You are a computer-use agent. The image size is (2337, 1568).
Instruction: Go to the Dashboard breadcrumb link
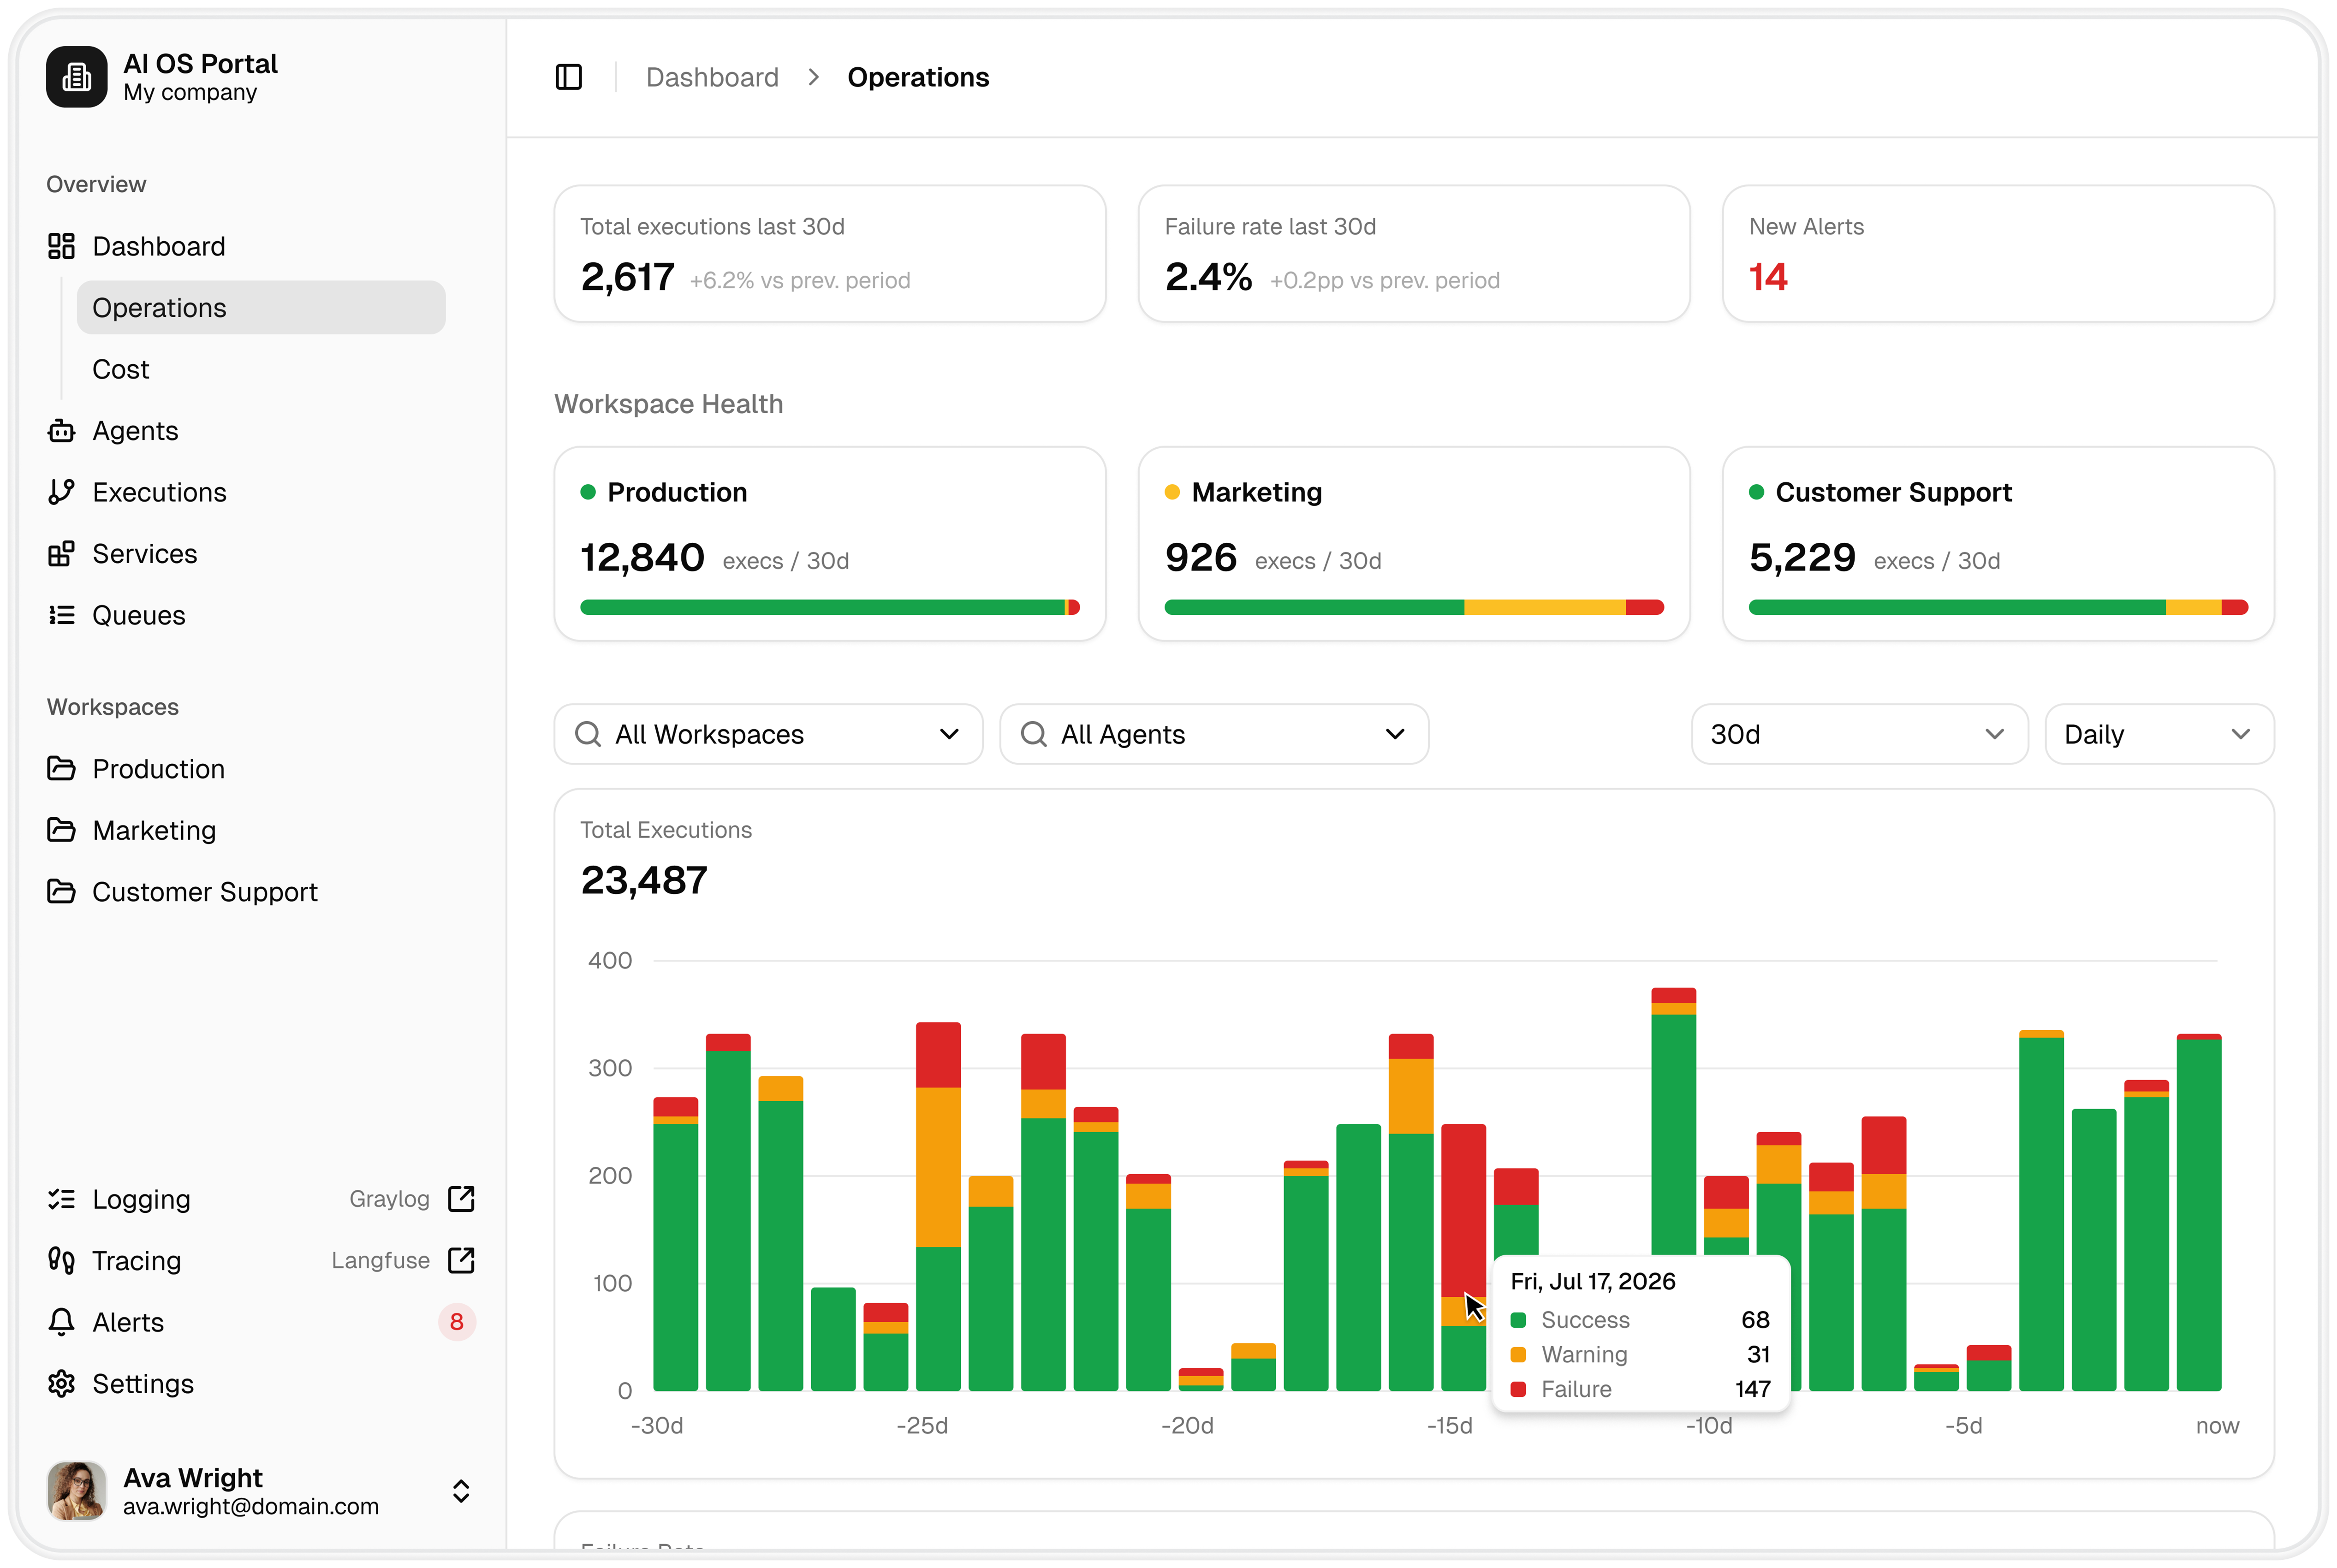tap(712, 77)
